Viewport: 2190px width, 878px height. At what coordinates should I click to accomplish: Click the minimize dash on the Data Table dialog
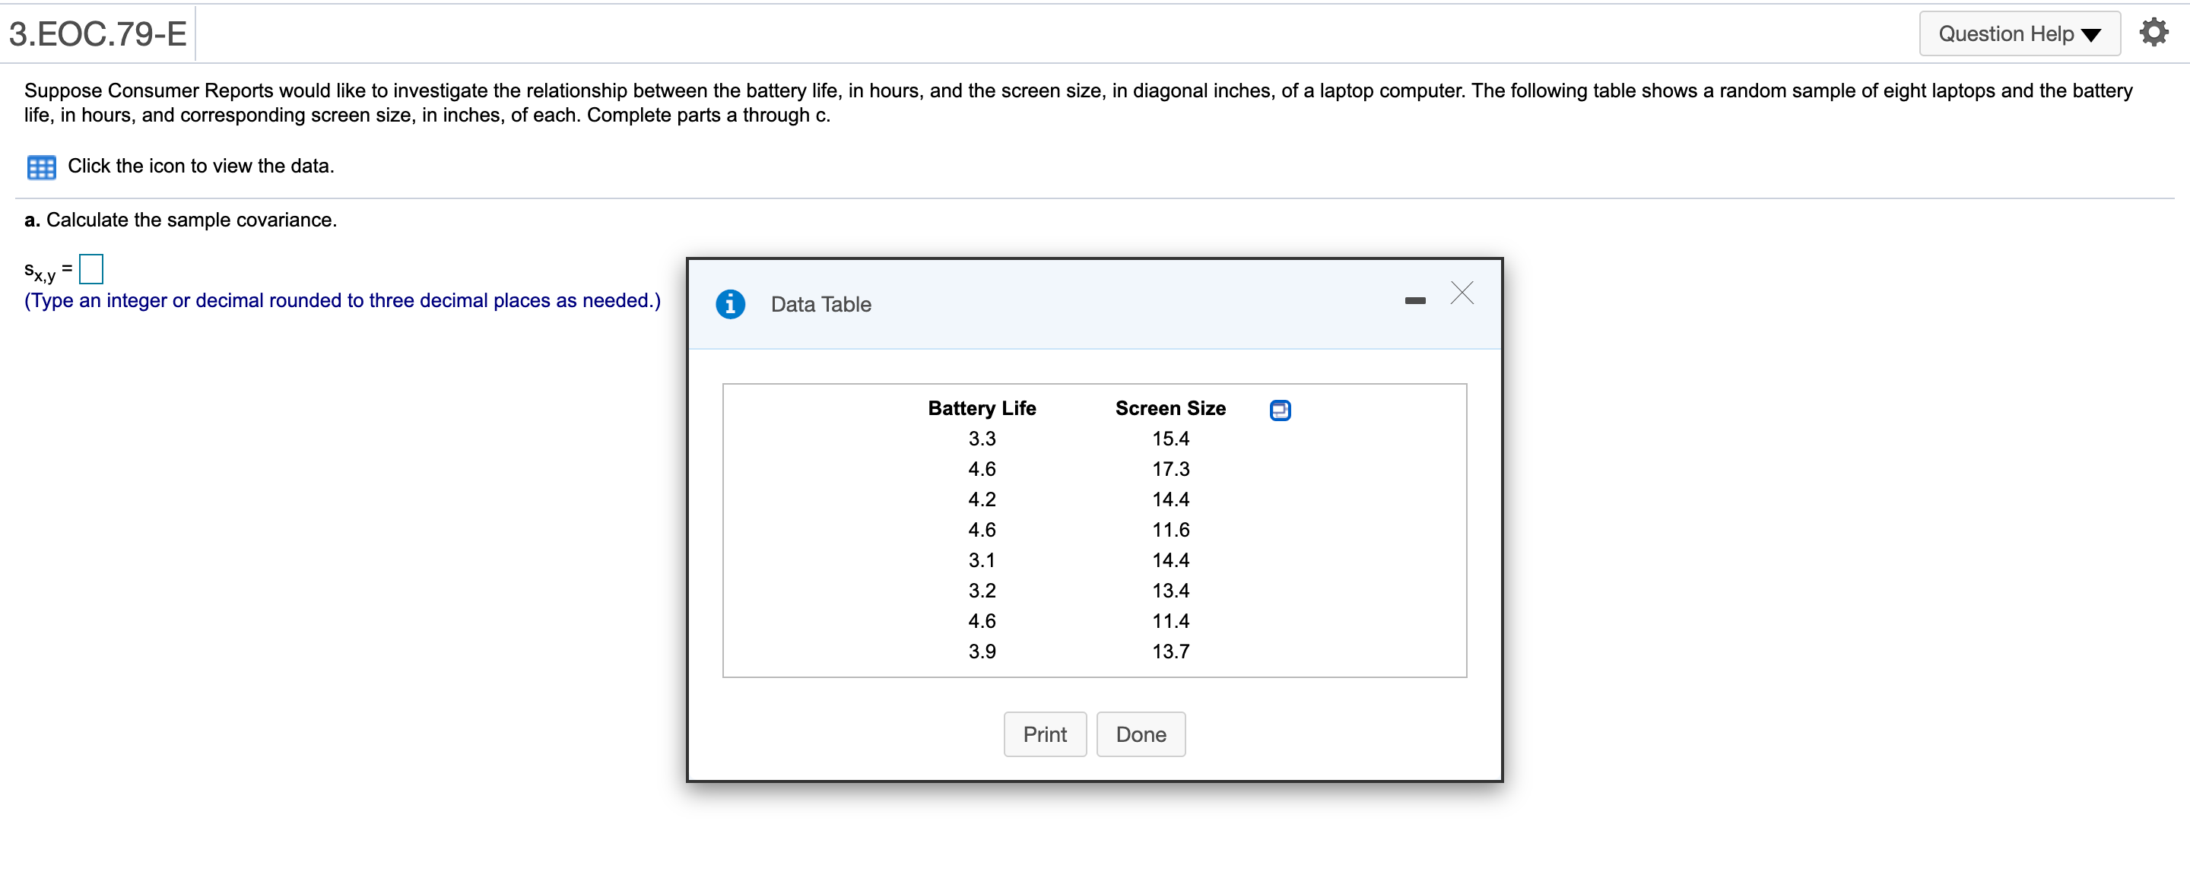(x=1414, y=300)
